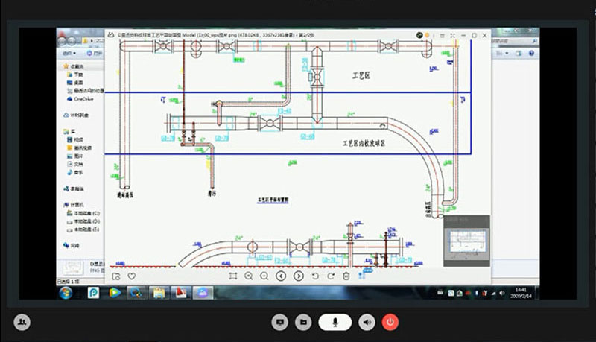This screenshot has width=596, height=342.
Task: Open the meeting files folder button
Action: click(x=303, y=322)
